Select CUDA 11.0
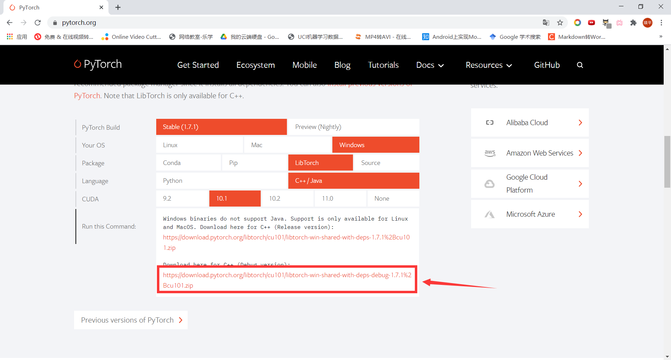This screenshot has height=360, width=671. pyautogui.click(x=340, y=199)
